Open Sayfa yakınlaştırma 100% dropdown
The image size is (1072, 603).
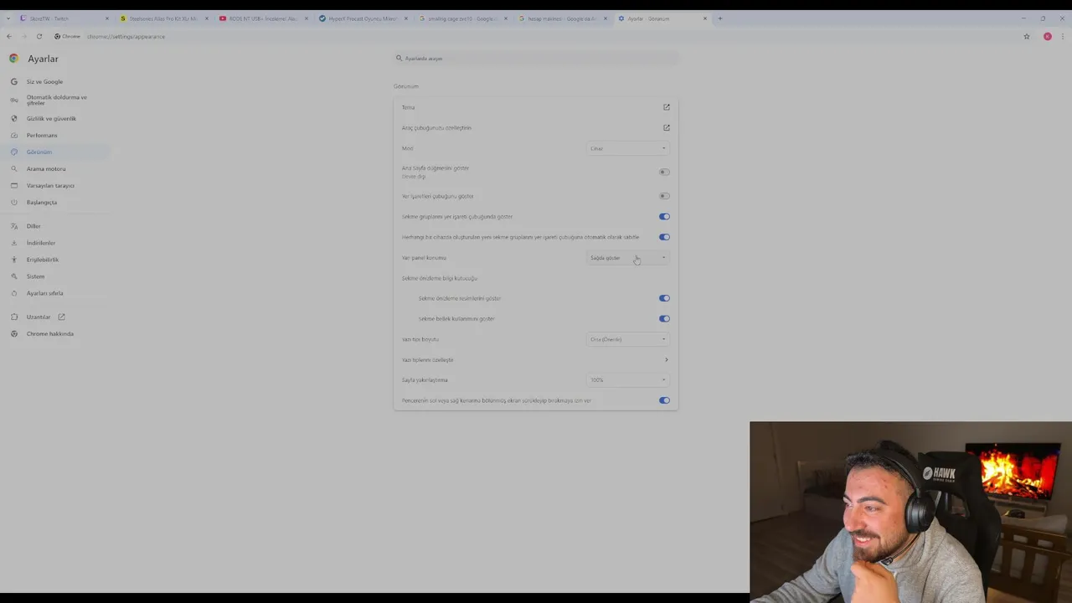coord(628,380)
